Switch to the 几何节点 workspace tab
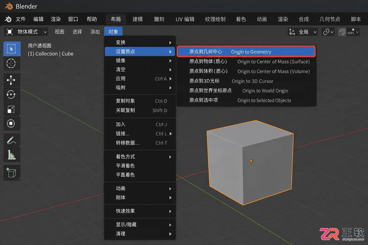This screenshot has width=368, height=245. (330, 19)
